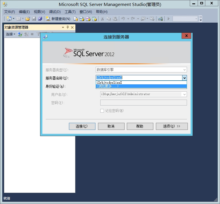Click the Database Engine Query icon
Screen dimensions: 220x204
[x=76, y=19]
